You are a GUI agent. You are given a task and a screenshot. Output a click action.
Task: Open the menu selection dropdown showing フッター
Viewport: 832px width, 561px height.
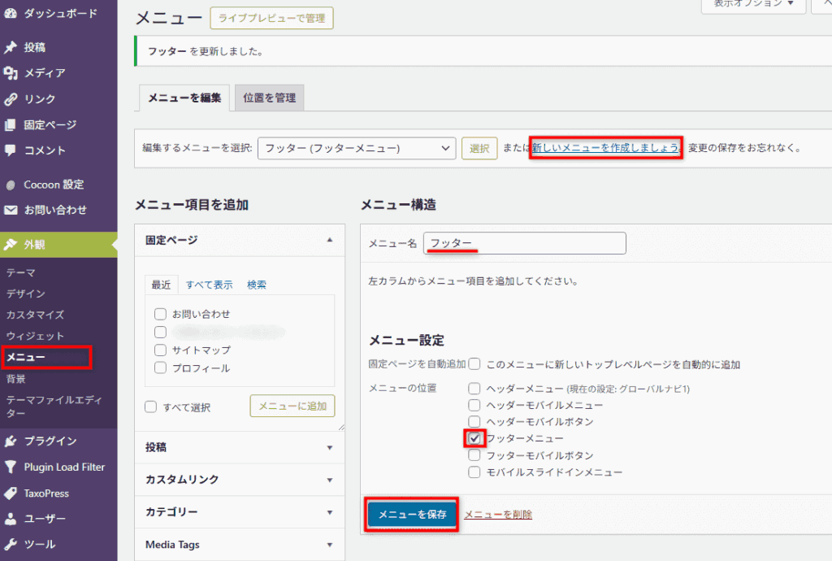356,148
